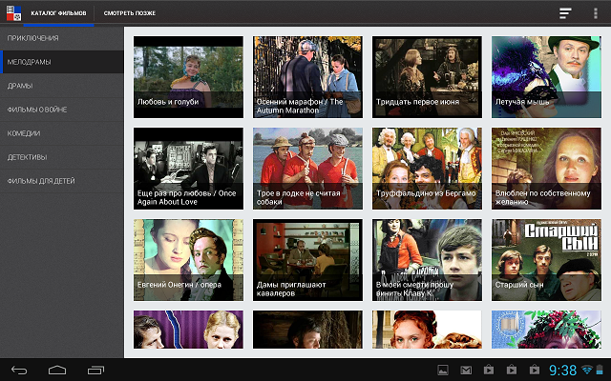
Task: Open the film Старший сын
Action: [x=546, y=260]
